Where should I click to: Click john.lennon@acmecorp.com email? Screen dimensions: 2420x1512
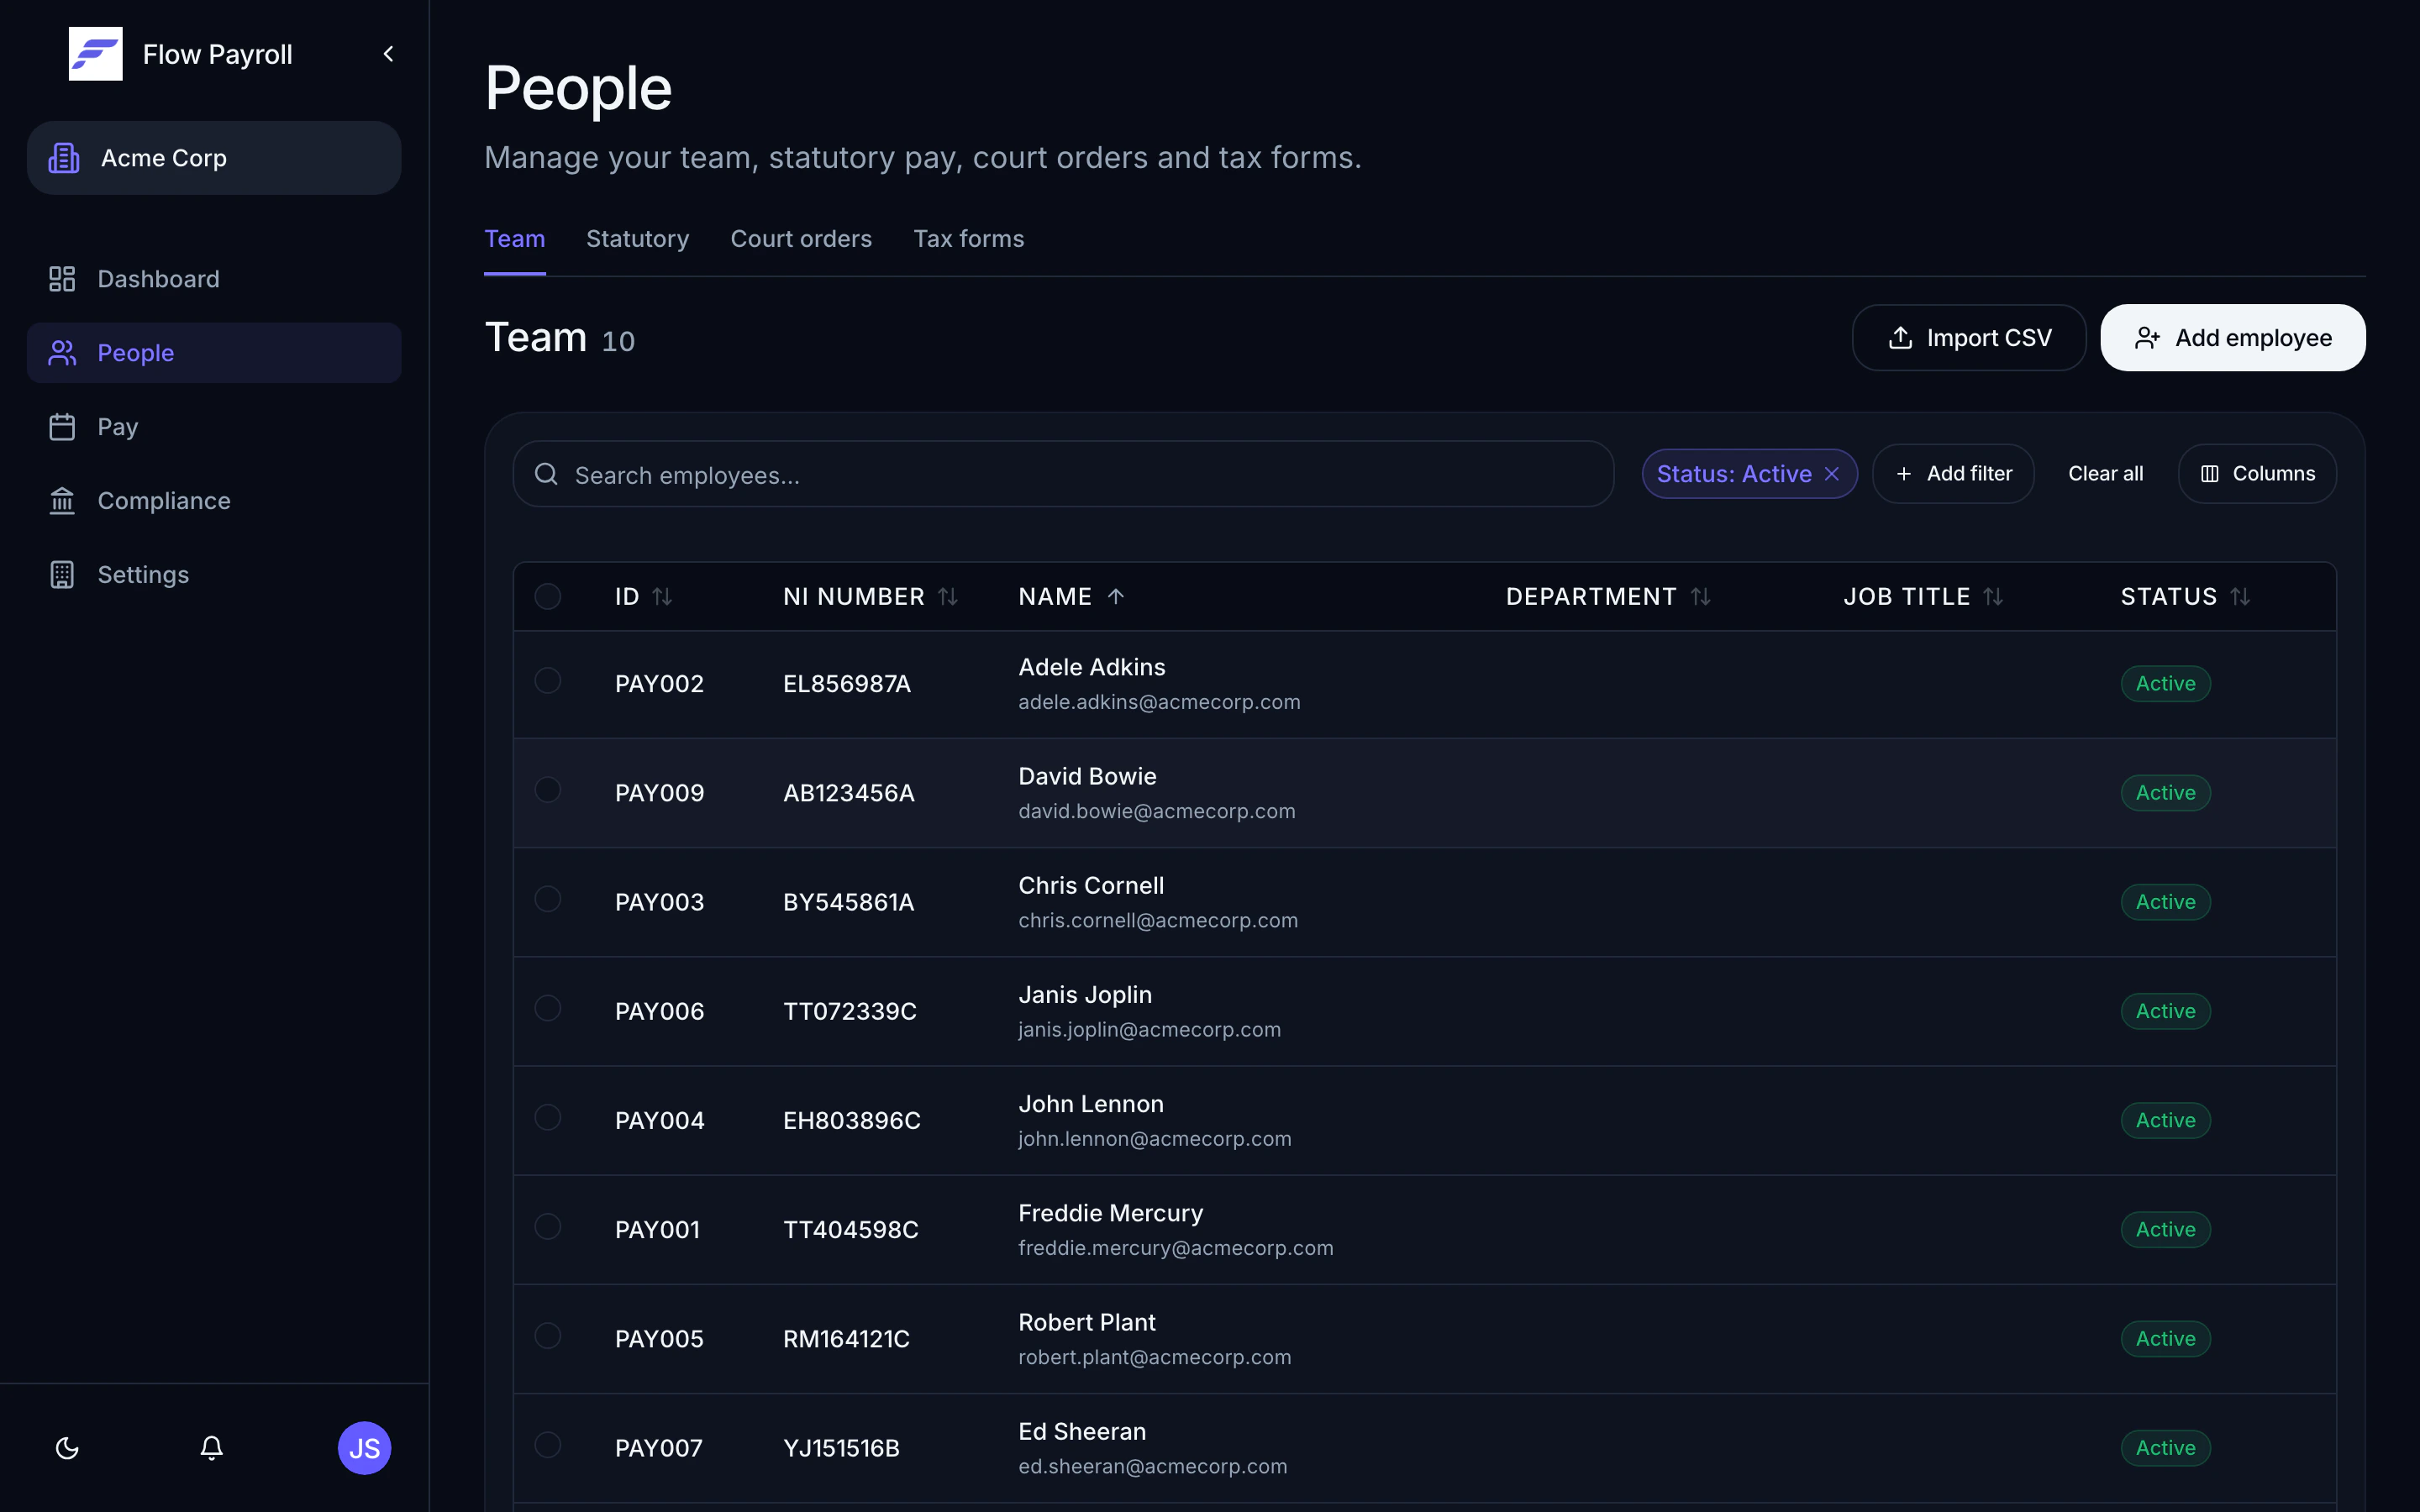click(1155, 1139)
